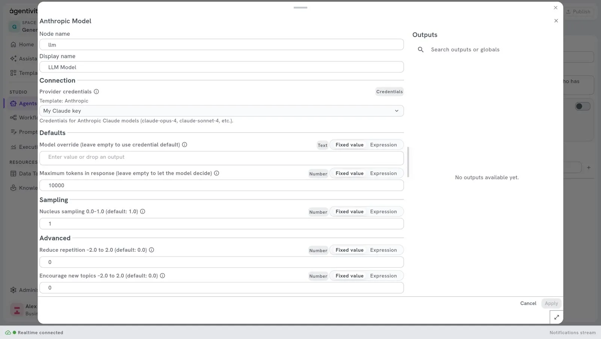Go to Templates in the sidebar

pyautogui.click(x=23, y=73)
